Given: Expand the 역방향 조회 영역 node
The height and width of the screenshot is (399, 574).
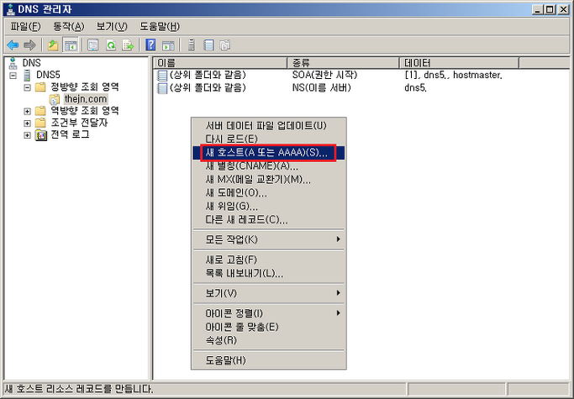Looking at the screenshot, I should [27, 111].
